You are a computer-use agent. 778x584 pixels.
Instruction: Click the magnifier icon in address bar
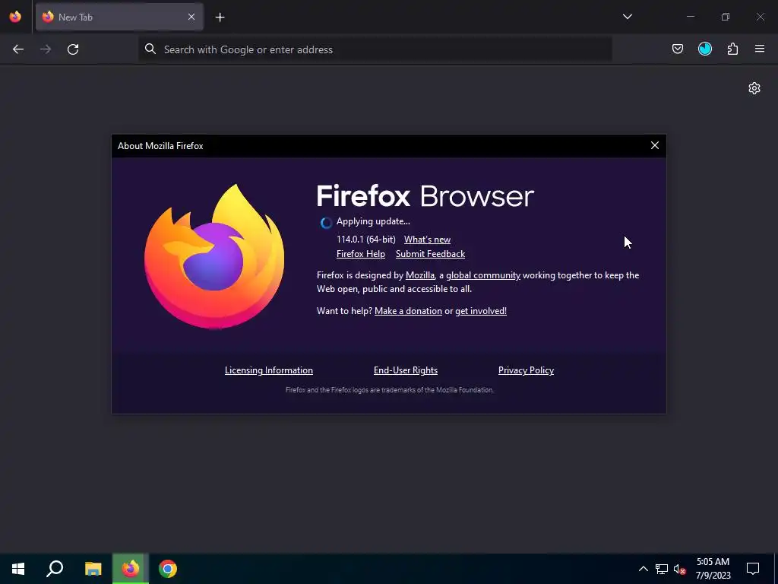[x=150, y=49]
